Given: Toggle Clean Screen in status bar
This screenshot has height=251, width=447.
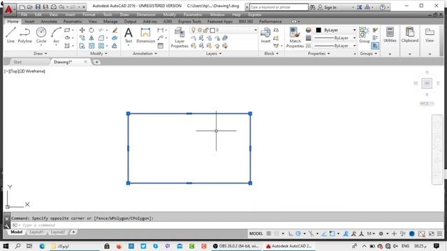Looking at the screenshot, I should click(432, 234).
